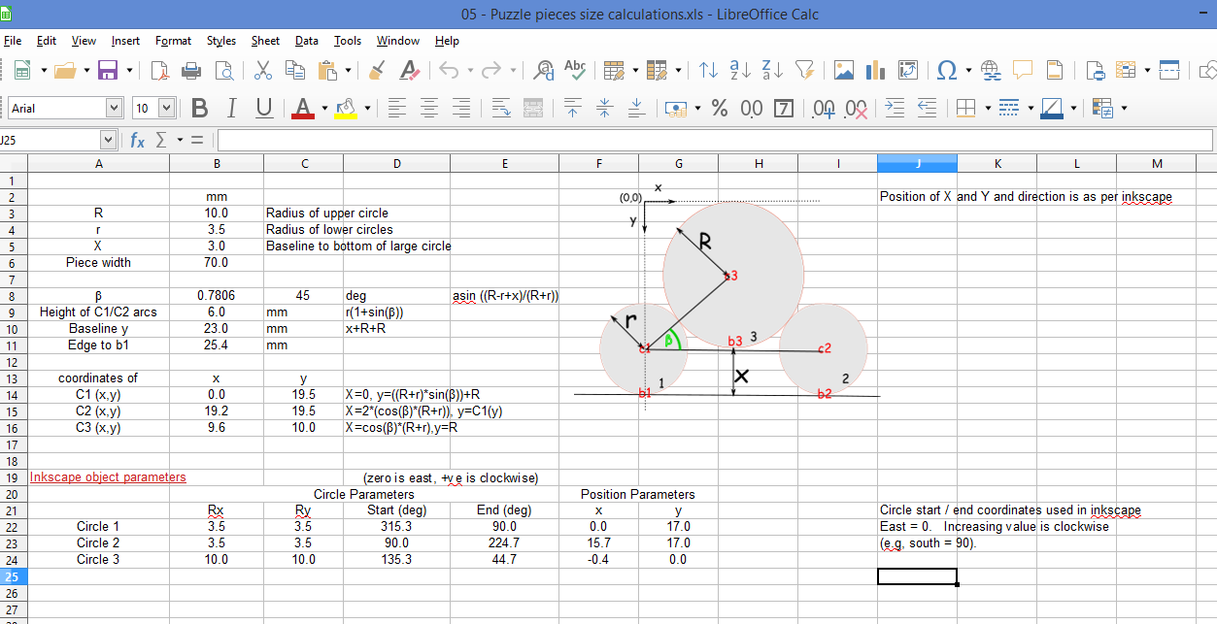Open the font size dropdown
The height and width of the screenshot is (624, 1217).
click(165, 108)
